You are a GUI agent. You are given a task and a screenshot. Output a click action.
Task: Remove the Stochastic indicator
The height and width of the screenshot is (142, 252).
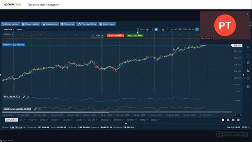[39, 109]
